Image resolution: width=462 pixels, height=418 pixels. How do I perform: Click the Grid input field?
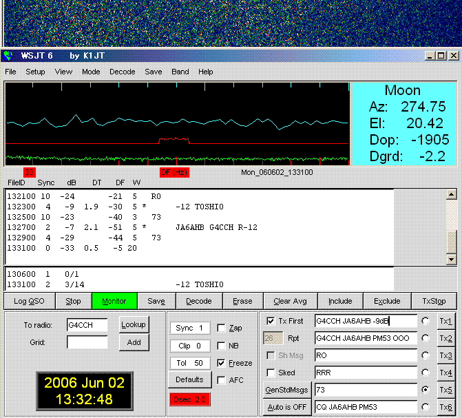pyautogui.click(x=87, y=342)
